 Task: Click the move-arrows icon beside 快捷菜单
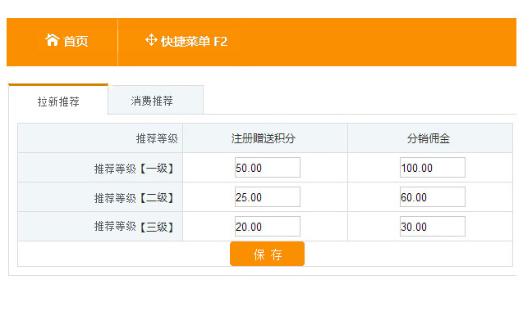click(x=151, y=40)
